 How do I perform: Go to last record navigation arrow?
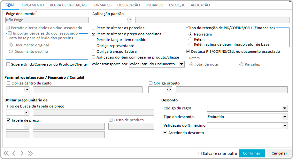point(30,153)
